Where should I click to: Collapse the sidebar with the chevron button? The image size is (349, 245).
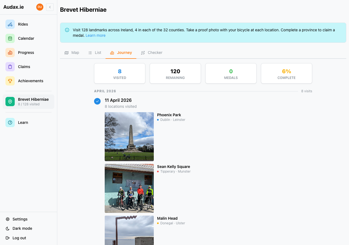click(x=50, y=7)
